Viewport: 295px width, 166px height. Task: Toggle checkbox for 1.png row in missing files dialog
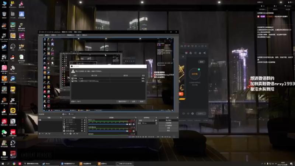click(73, 78)
